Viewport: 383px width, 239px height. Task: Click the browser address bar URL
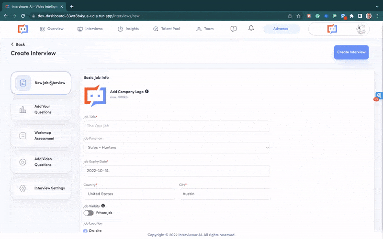tap(89, 16)
